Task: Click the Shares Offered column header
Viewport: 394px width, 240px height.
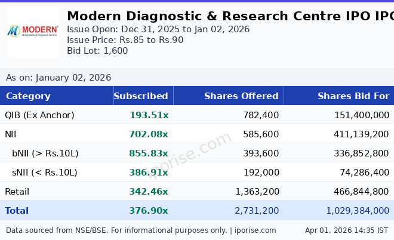Action: tap(241, 96)
